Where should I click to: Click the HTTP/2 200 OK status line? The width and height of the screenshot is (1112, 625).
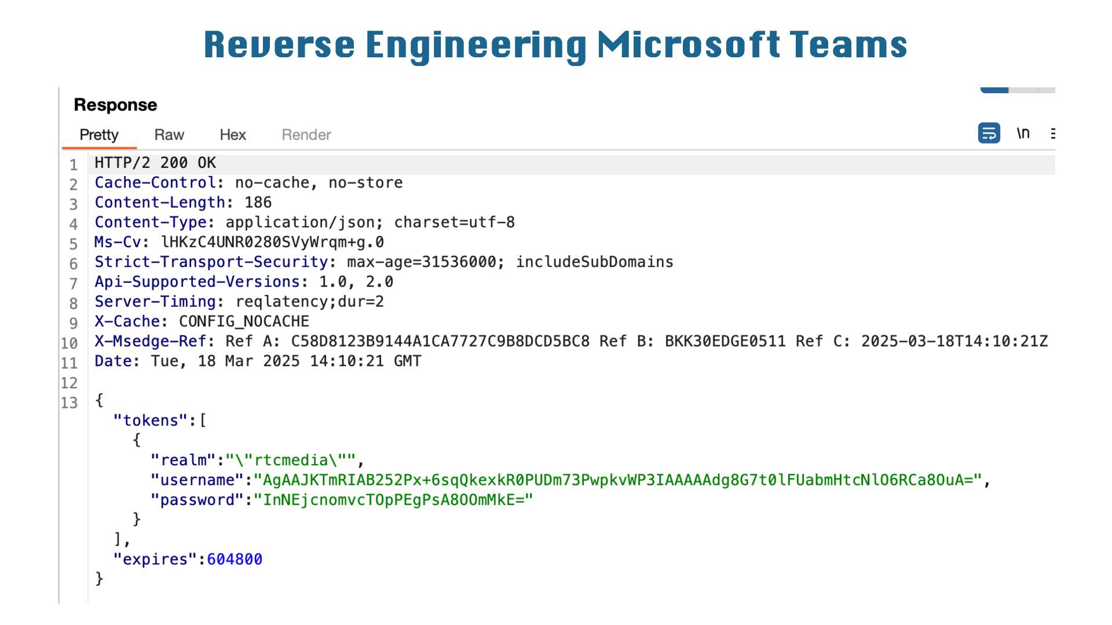[x=155, y=163]
